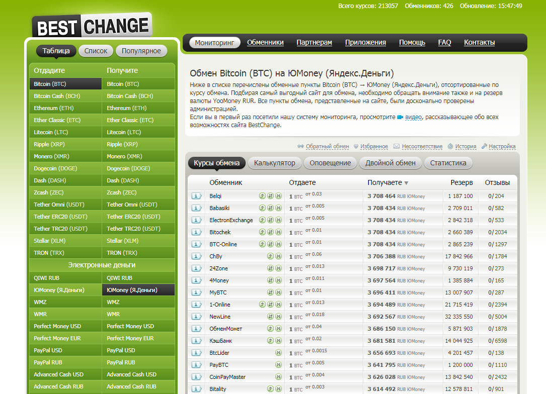The width and height of the screenshot is (546, 394).
Task: Click the 3 708 464 rate for Belqi
Action: point(381,196)
